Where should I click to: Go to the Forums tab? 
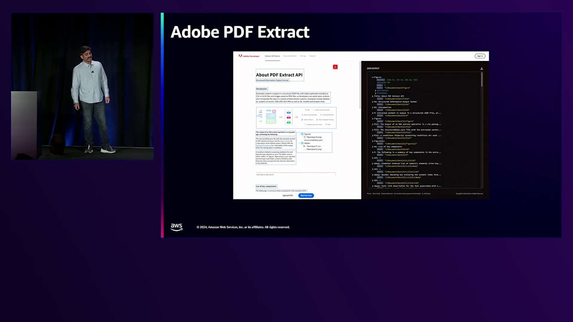[x=312, y=56]
